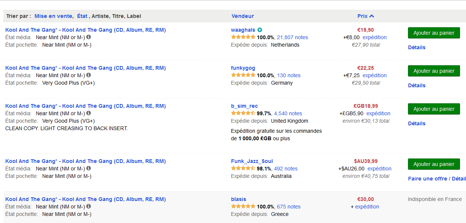The width and height of the screenshot is (466, 223).
Task: Click media condition info icon for b_sim_rec listing
Action: pyautogui.click(x=89, y=113)
